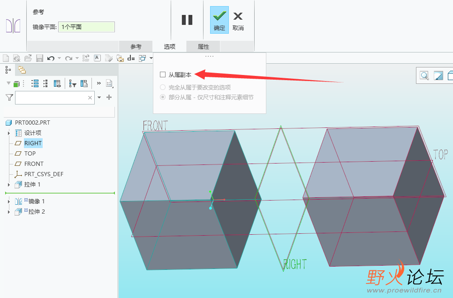Click the Mirror feature icon in ribbon
453x298 pixels.
click(x=13, y=26)
